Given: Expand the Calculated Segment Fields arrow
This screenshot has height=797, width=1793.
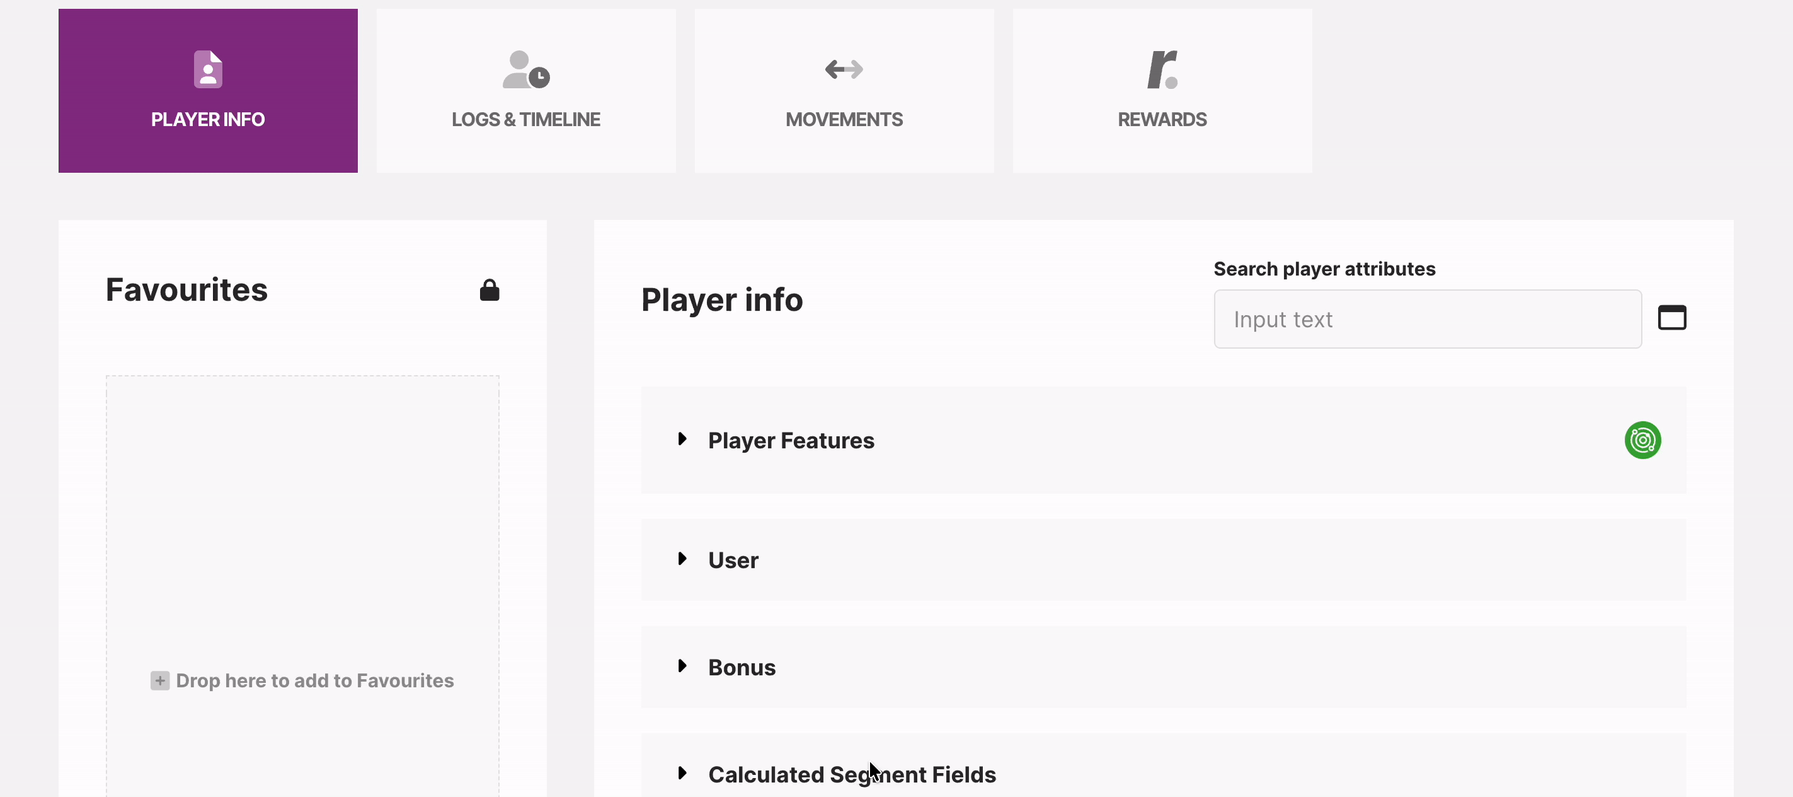Looking at the screenshot, I should (682, 773).
